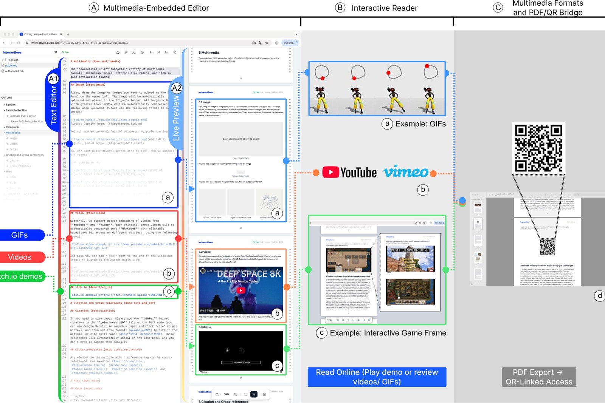Viewport: 605px width, 403px height.
Task: Jump to 'Citation and Cross-references' in outline
Action: click(x=24, y=155)
